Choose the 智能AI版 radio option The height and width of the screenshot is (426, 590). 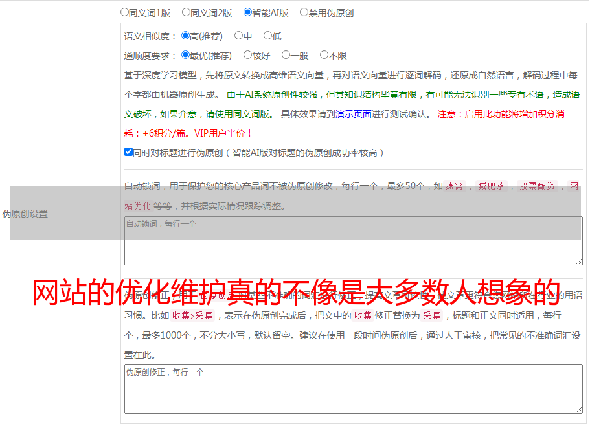pyautogui.click(x=247, y=12)
